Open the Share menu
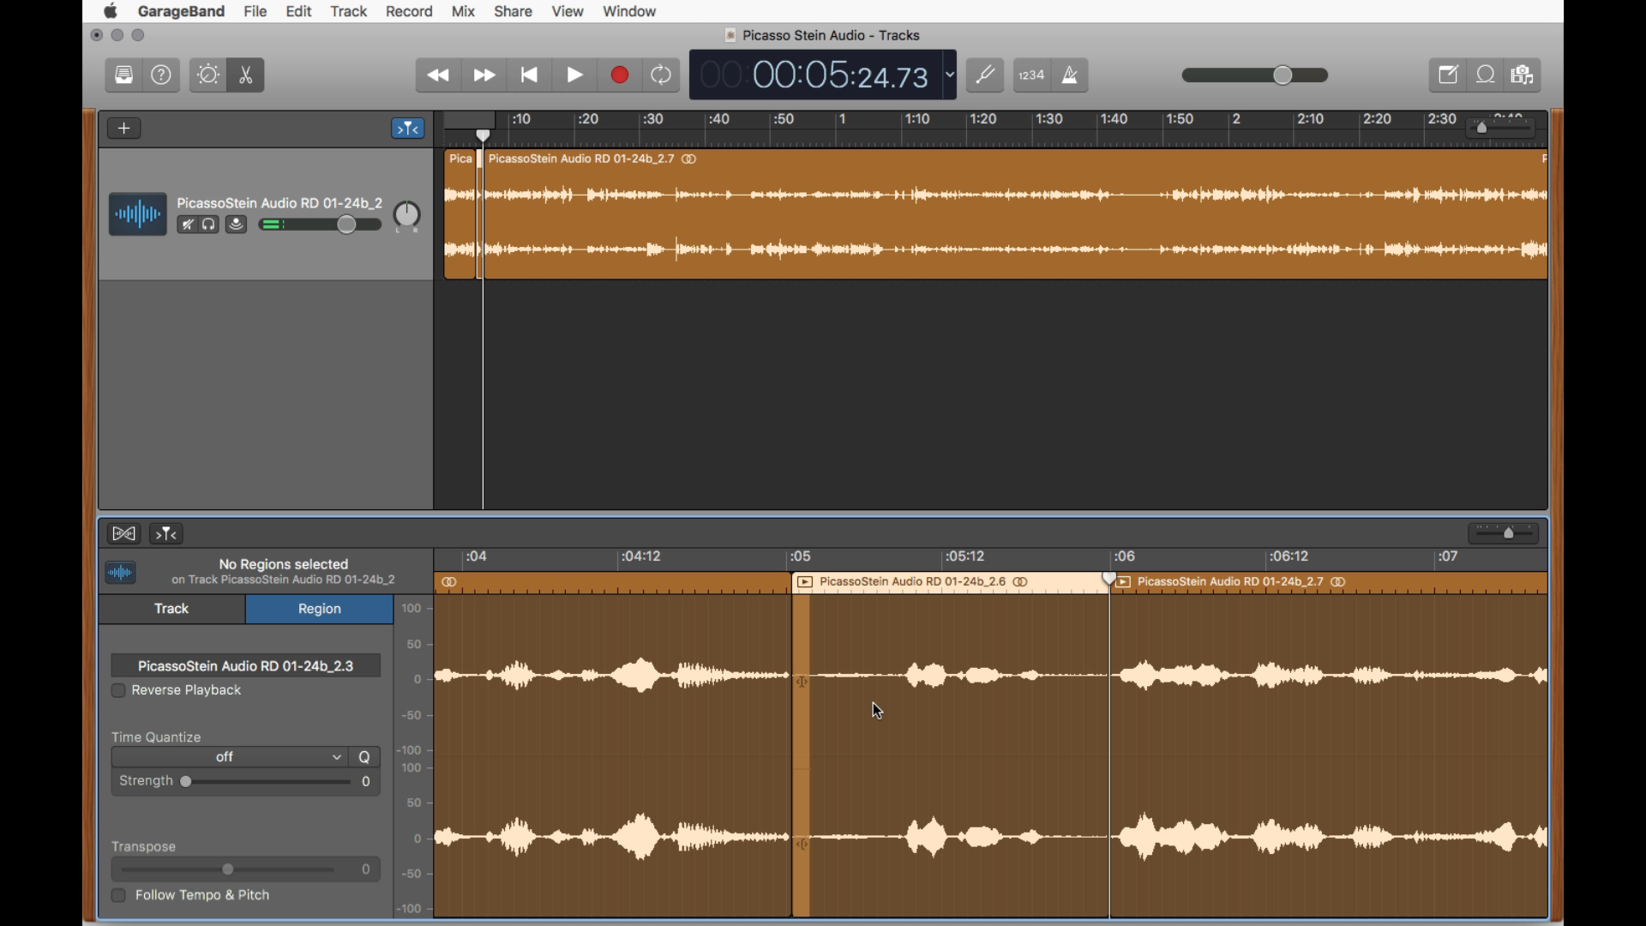 [x=513, y=11]
